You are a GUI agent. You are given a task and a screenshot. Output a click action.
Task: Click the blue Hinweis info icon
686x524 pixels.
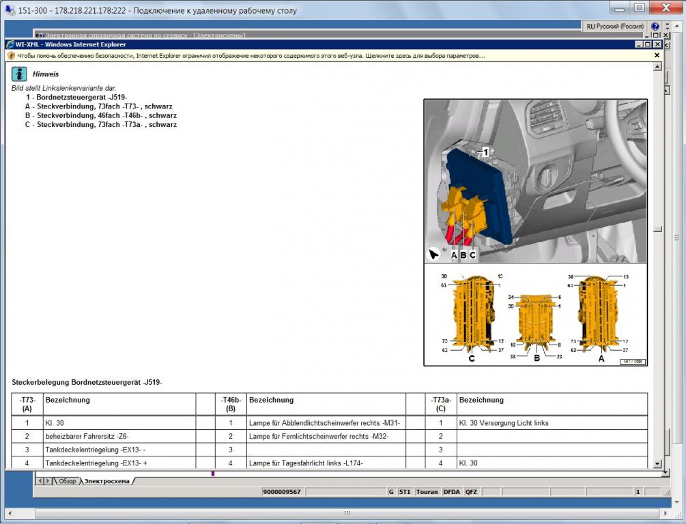[19, 74]
